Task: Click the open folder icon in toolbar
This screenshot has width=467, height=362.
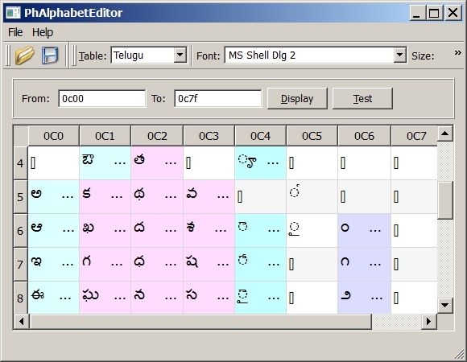Action: click(x=25, y=56)
